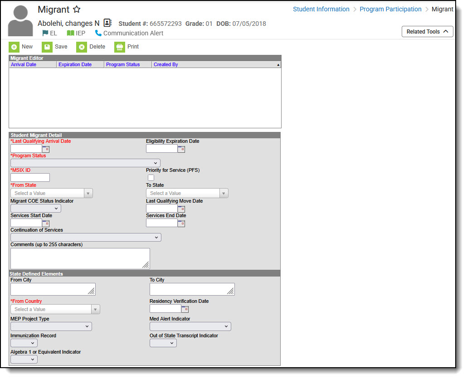
Task: Click the New button label
Action: [x=27, y=47]
